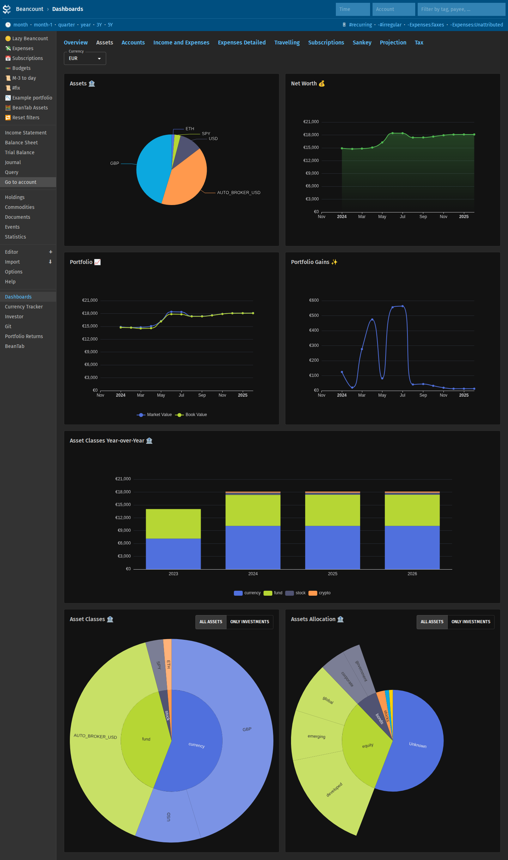This screenshot has width=508, height=860.
Task: Toggle Market Value legend in Portfolio chart
Action: click(154, 415)
